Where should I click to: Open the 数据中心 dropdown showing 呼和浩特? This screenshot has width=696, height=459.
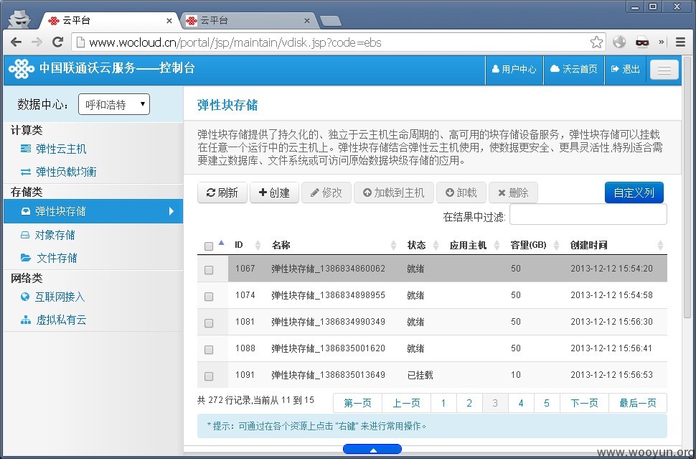click(x=114, y=104)
